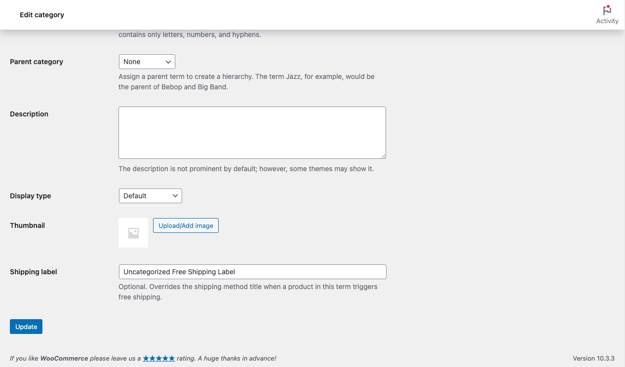625x367 pixels.
Task: Click the Version 10.3.3 footer text
Action: (x=593, y=358)
